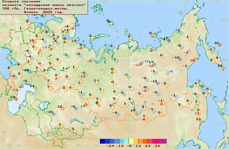
Task: Click the blue diamond marker labeled -10
Action: (x=53, y=114)
